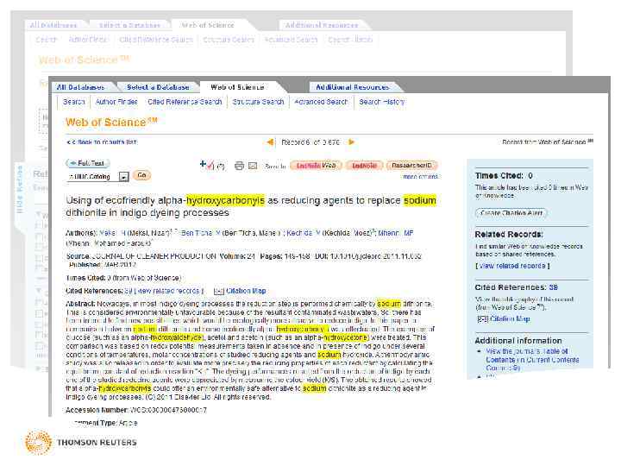The width and height of the screenshot is (621, 466).
Task: Open Citation Map icon beside Cited References
Action: [218, 292]
